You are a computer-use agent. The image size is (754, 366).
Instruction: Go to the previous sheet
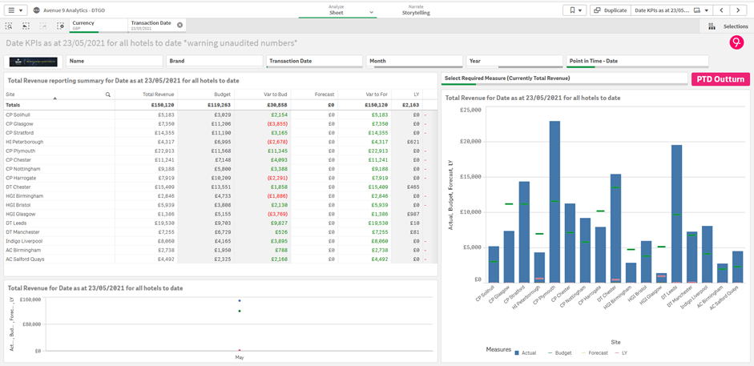pos(722,10)
